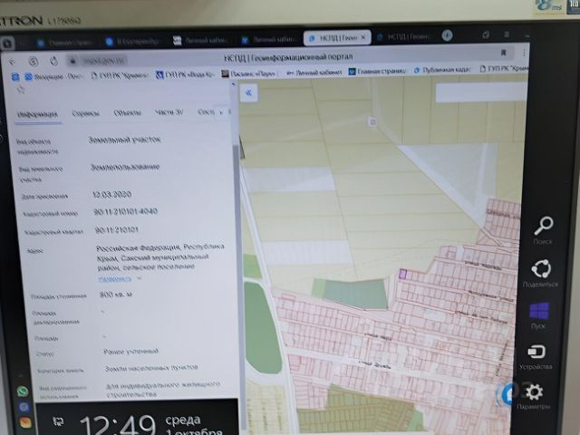Screen dimensions: 580x435
Task: Click the round profile button beside the back arrow
Action: point(34,62)
